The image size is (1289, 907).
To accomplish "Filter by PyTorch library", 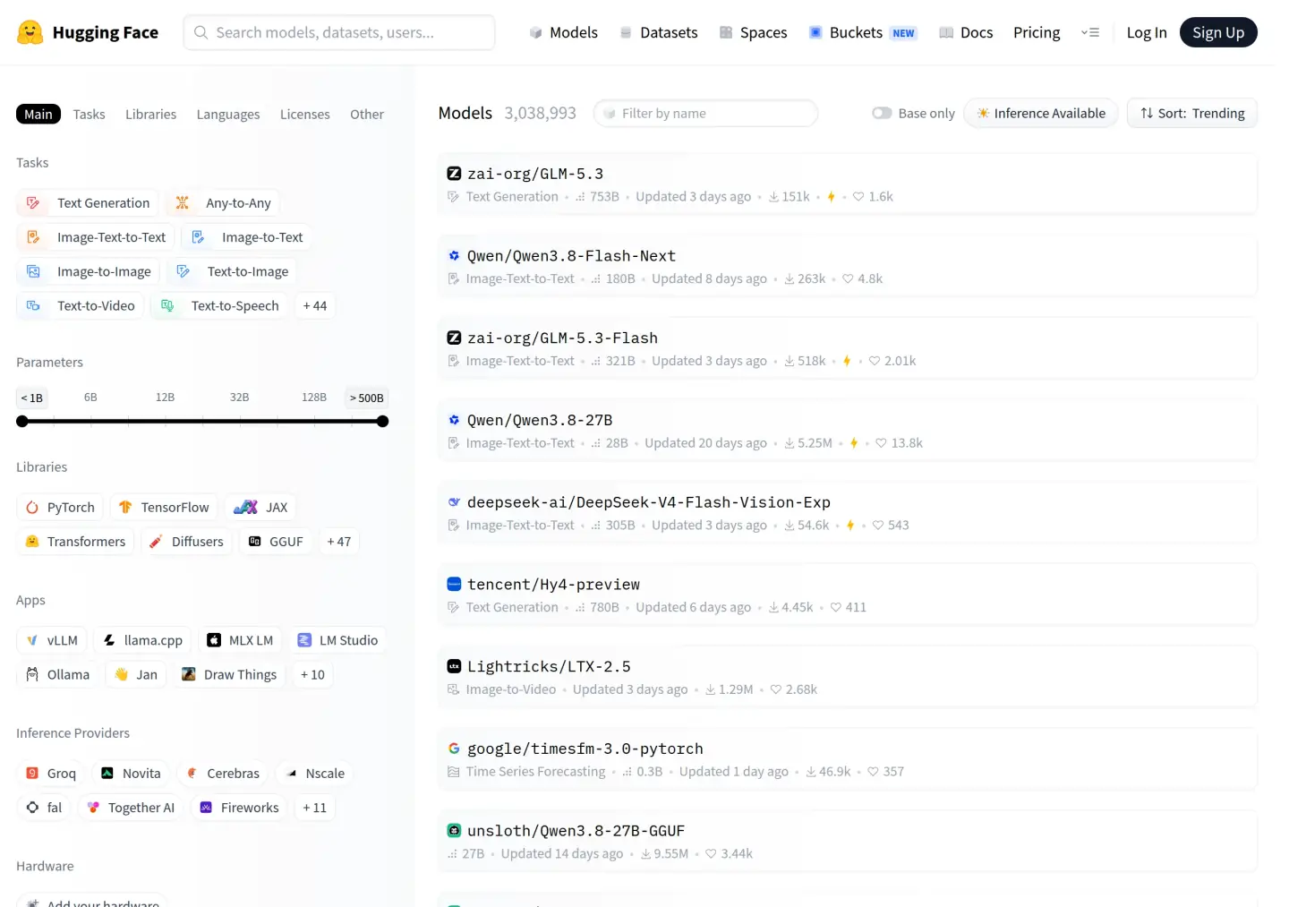I will pos(60,508).
